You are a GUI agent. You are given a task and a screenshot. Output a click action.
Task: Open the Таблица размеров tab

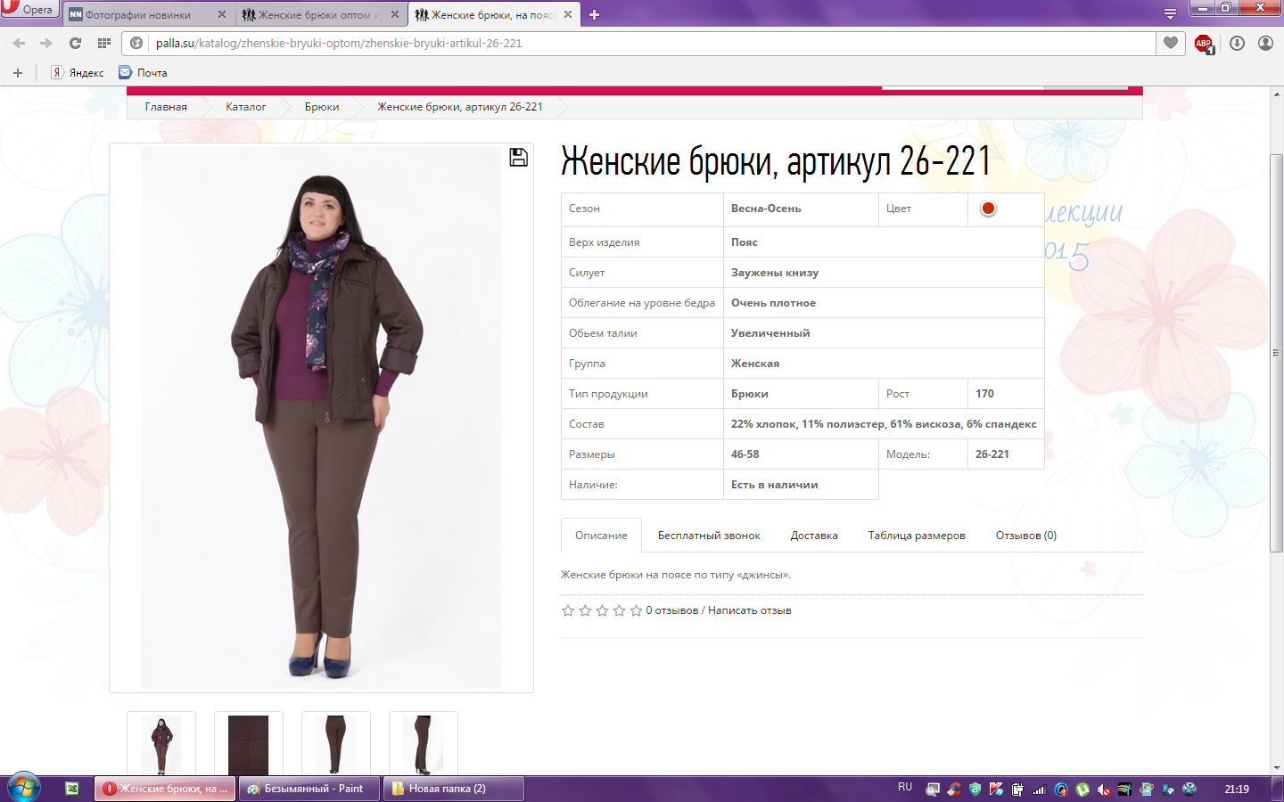(x=917, y=536)
